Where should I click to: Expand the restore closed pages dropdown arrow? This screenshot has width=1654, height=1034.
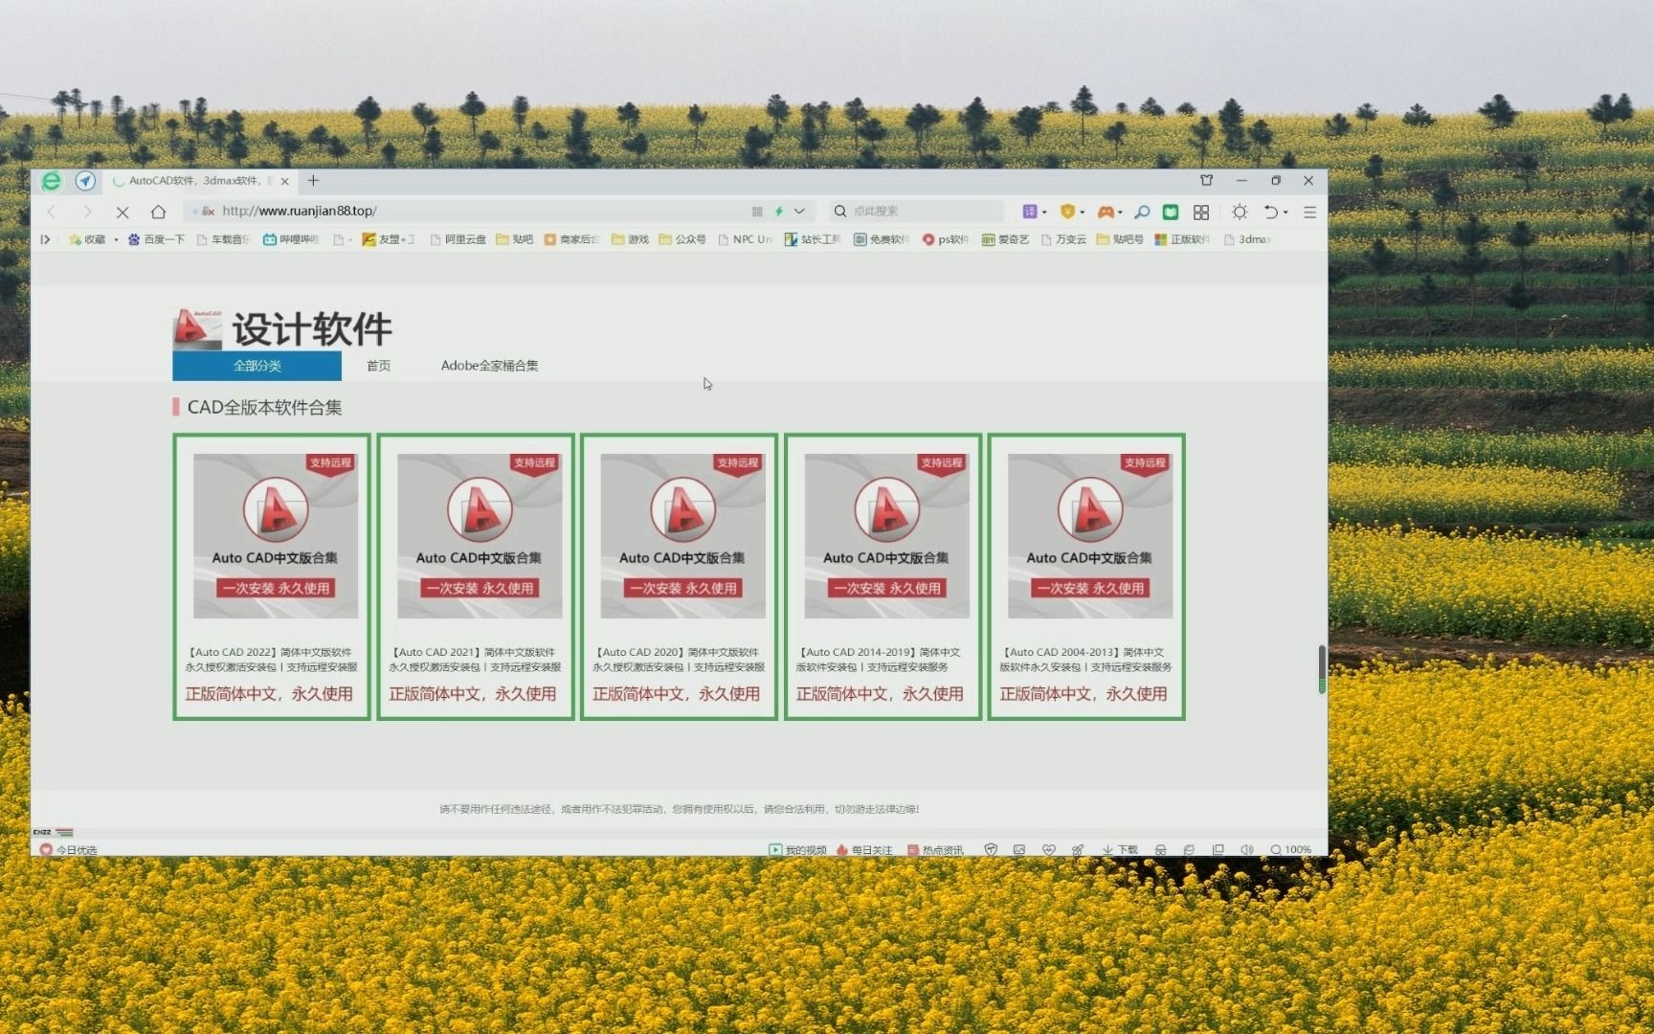pos(1285,212)
